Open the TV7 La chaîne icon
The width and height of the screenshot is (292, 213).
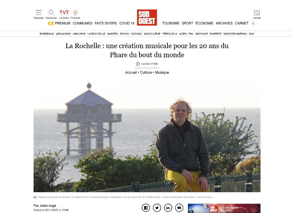[x=64, y=14]
